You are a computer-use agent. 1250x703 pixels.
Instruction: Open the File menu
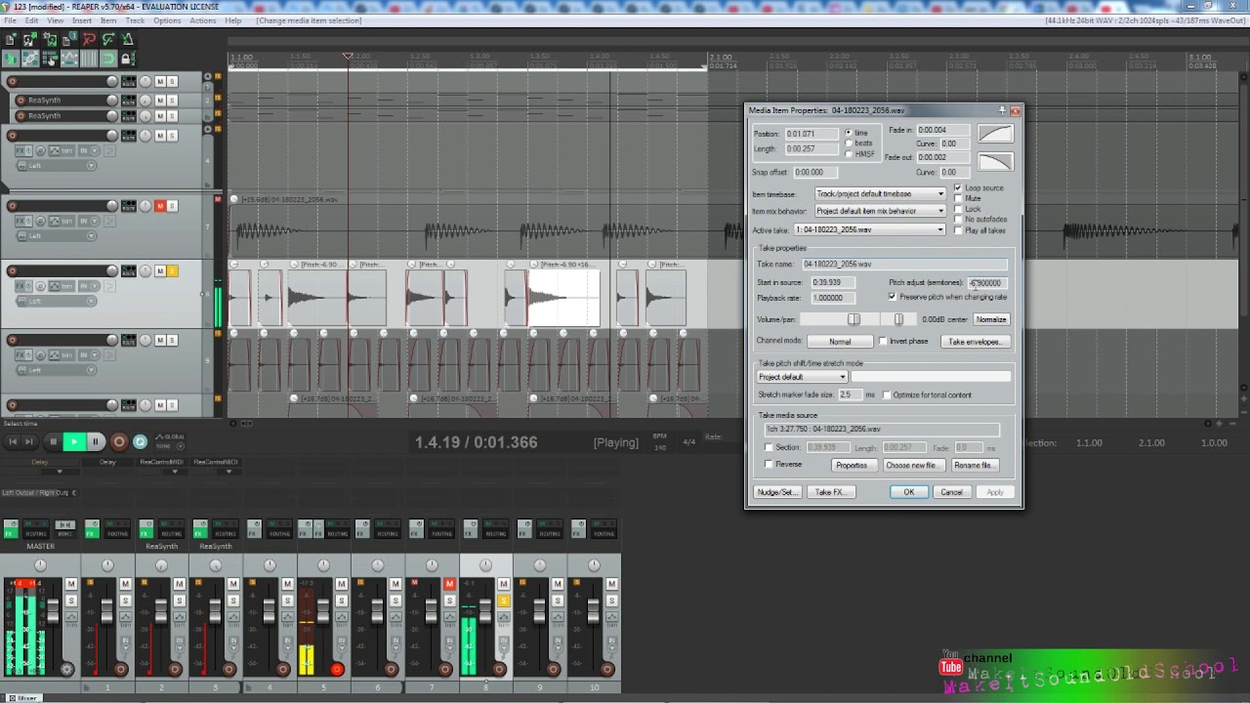(x=10, y=21)
